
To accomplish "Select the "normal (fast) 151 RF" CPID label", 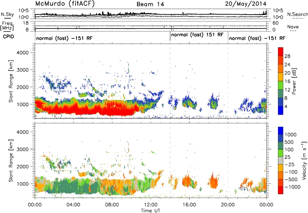I will (197, 35).
